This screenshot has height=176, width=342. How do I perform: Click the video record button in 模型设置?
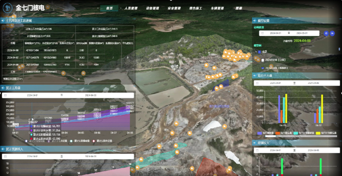pos(332,33)
